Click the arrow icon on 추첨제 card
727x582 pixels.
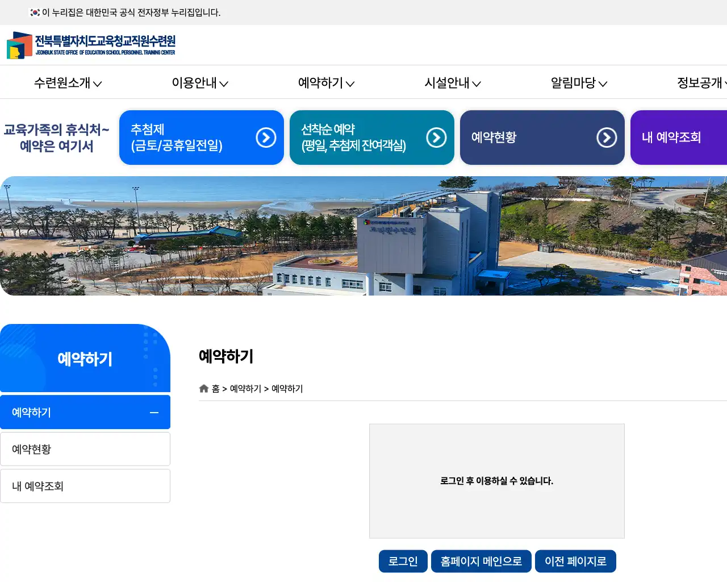tap(266, 138)
